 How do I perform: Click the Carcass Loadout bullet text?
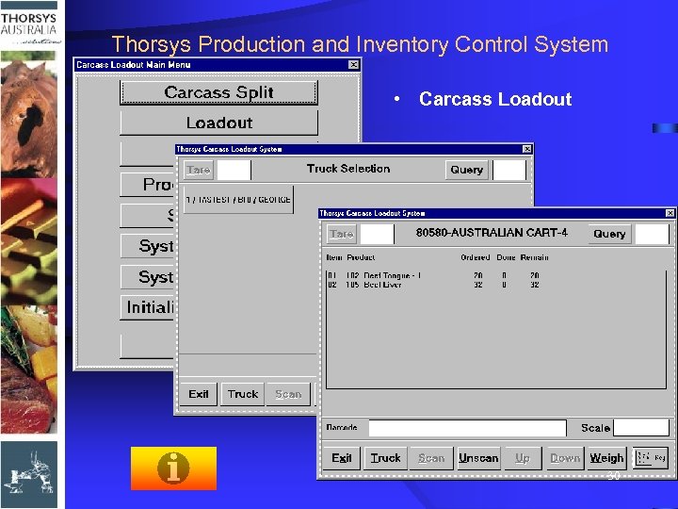pyautogui.click(x=495, y=99)
